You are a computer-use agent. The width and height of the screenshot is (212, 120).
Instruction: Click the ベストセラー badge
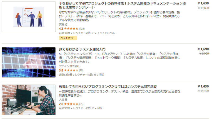point(68,38)
